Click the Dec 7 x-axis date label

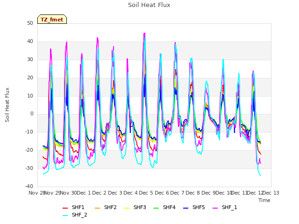point(177,193)
